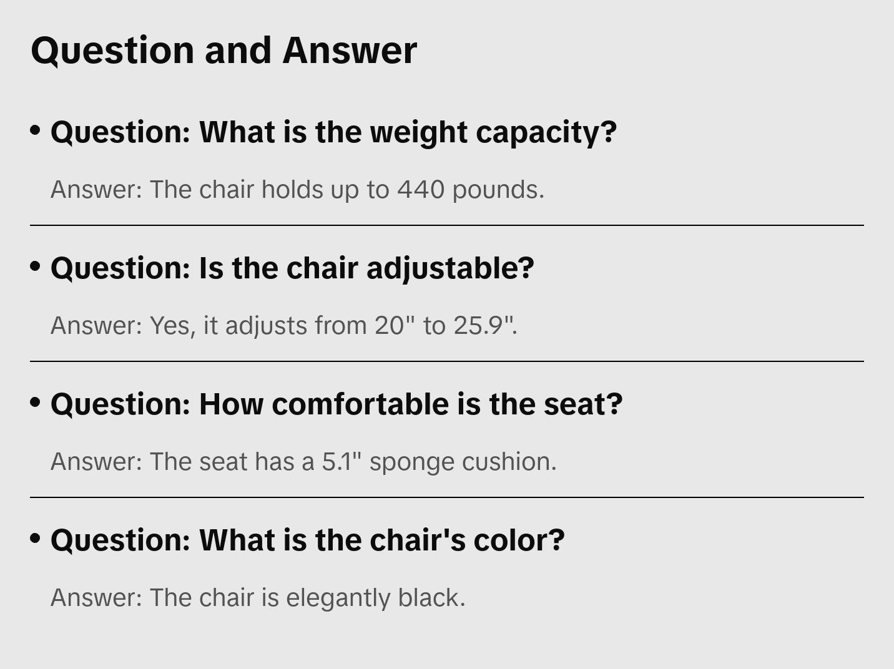Click the divider line below the weight answer

click(x=446, y=225)
